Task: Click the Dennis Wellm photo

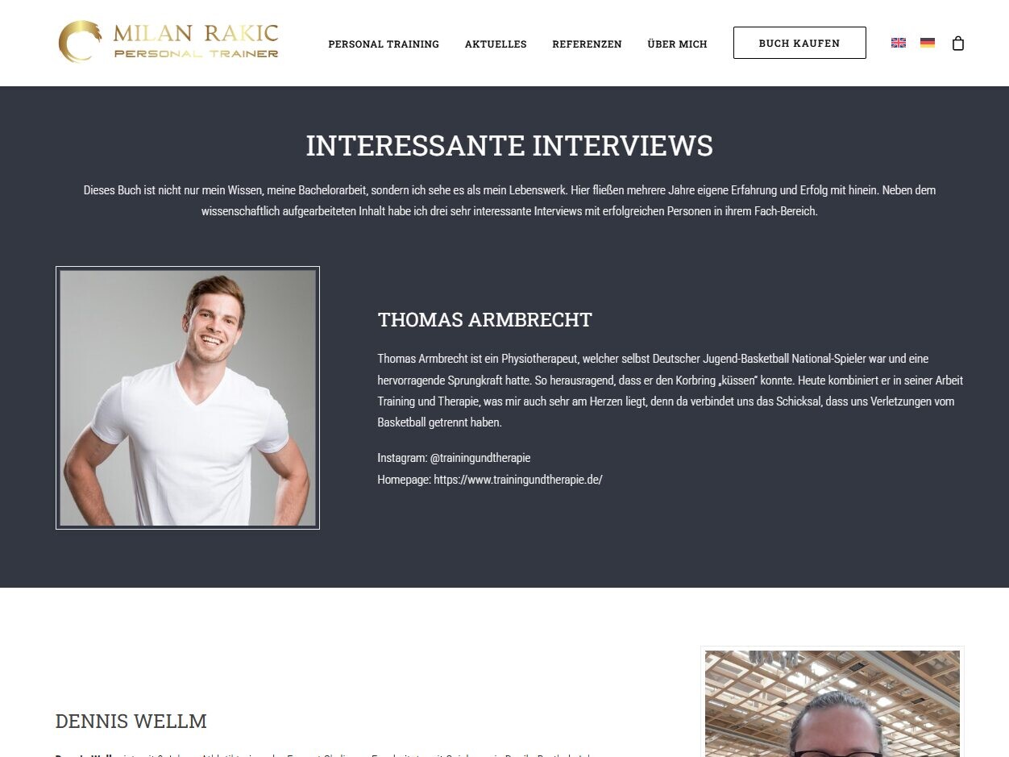Action: click(833, 702)
